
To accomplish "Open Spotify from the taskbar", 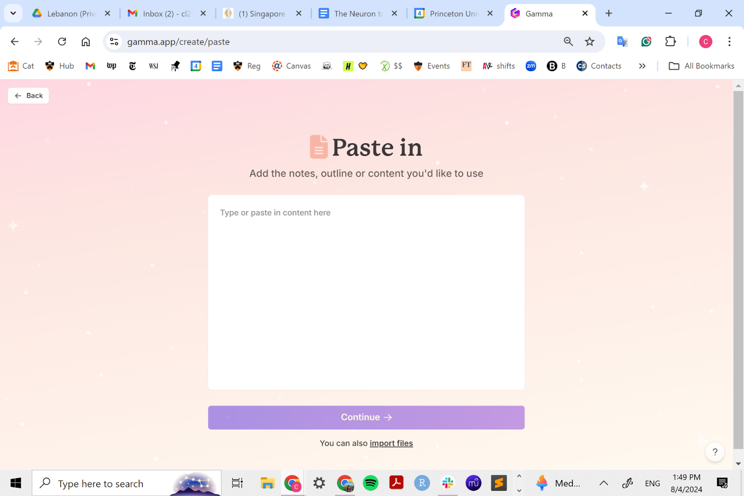I will (371, 483).
